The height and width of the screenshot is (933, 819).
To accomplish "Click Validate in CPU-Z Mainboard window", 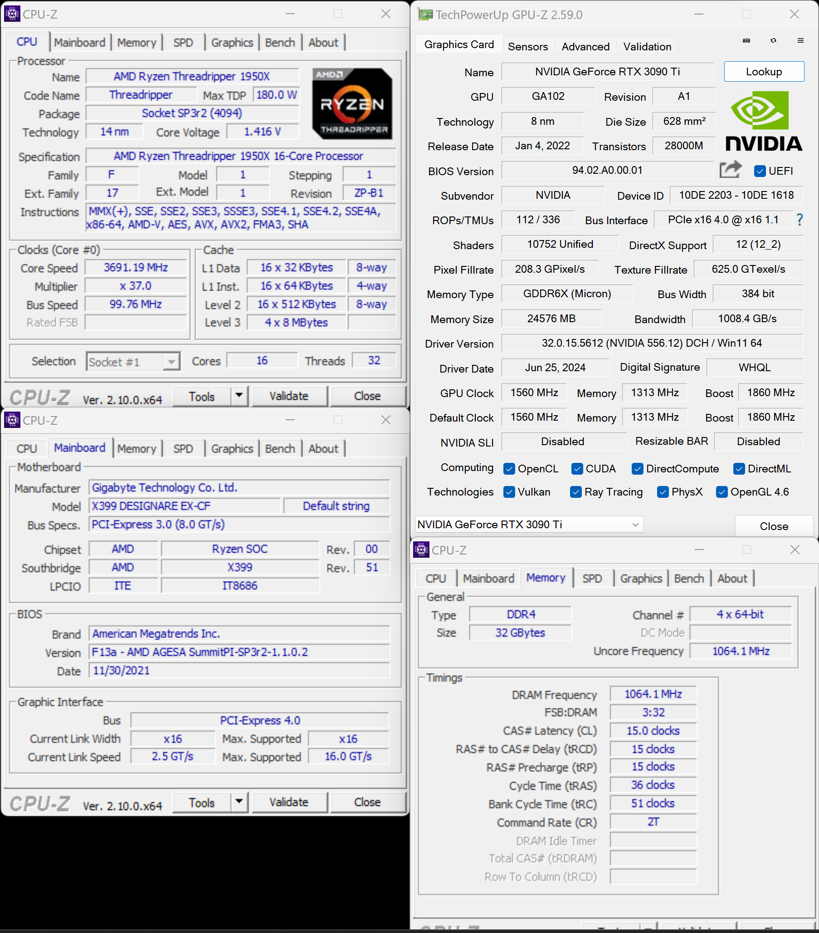I will [x=289, y=802].
